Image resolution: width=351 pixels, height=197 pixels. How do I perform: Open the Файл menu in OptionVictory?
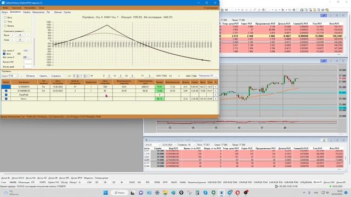point(5,8)
